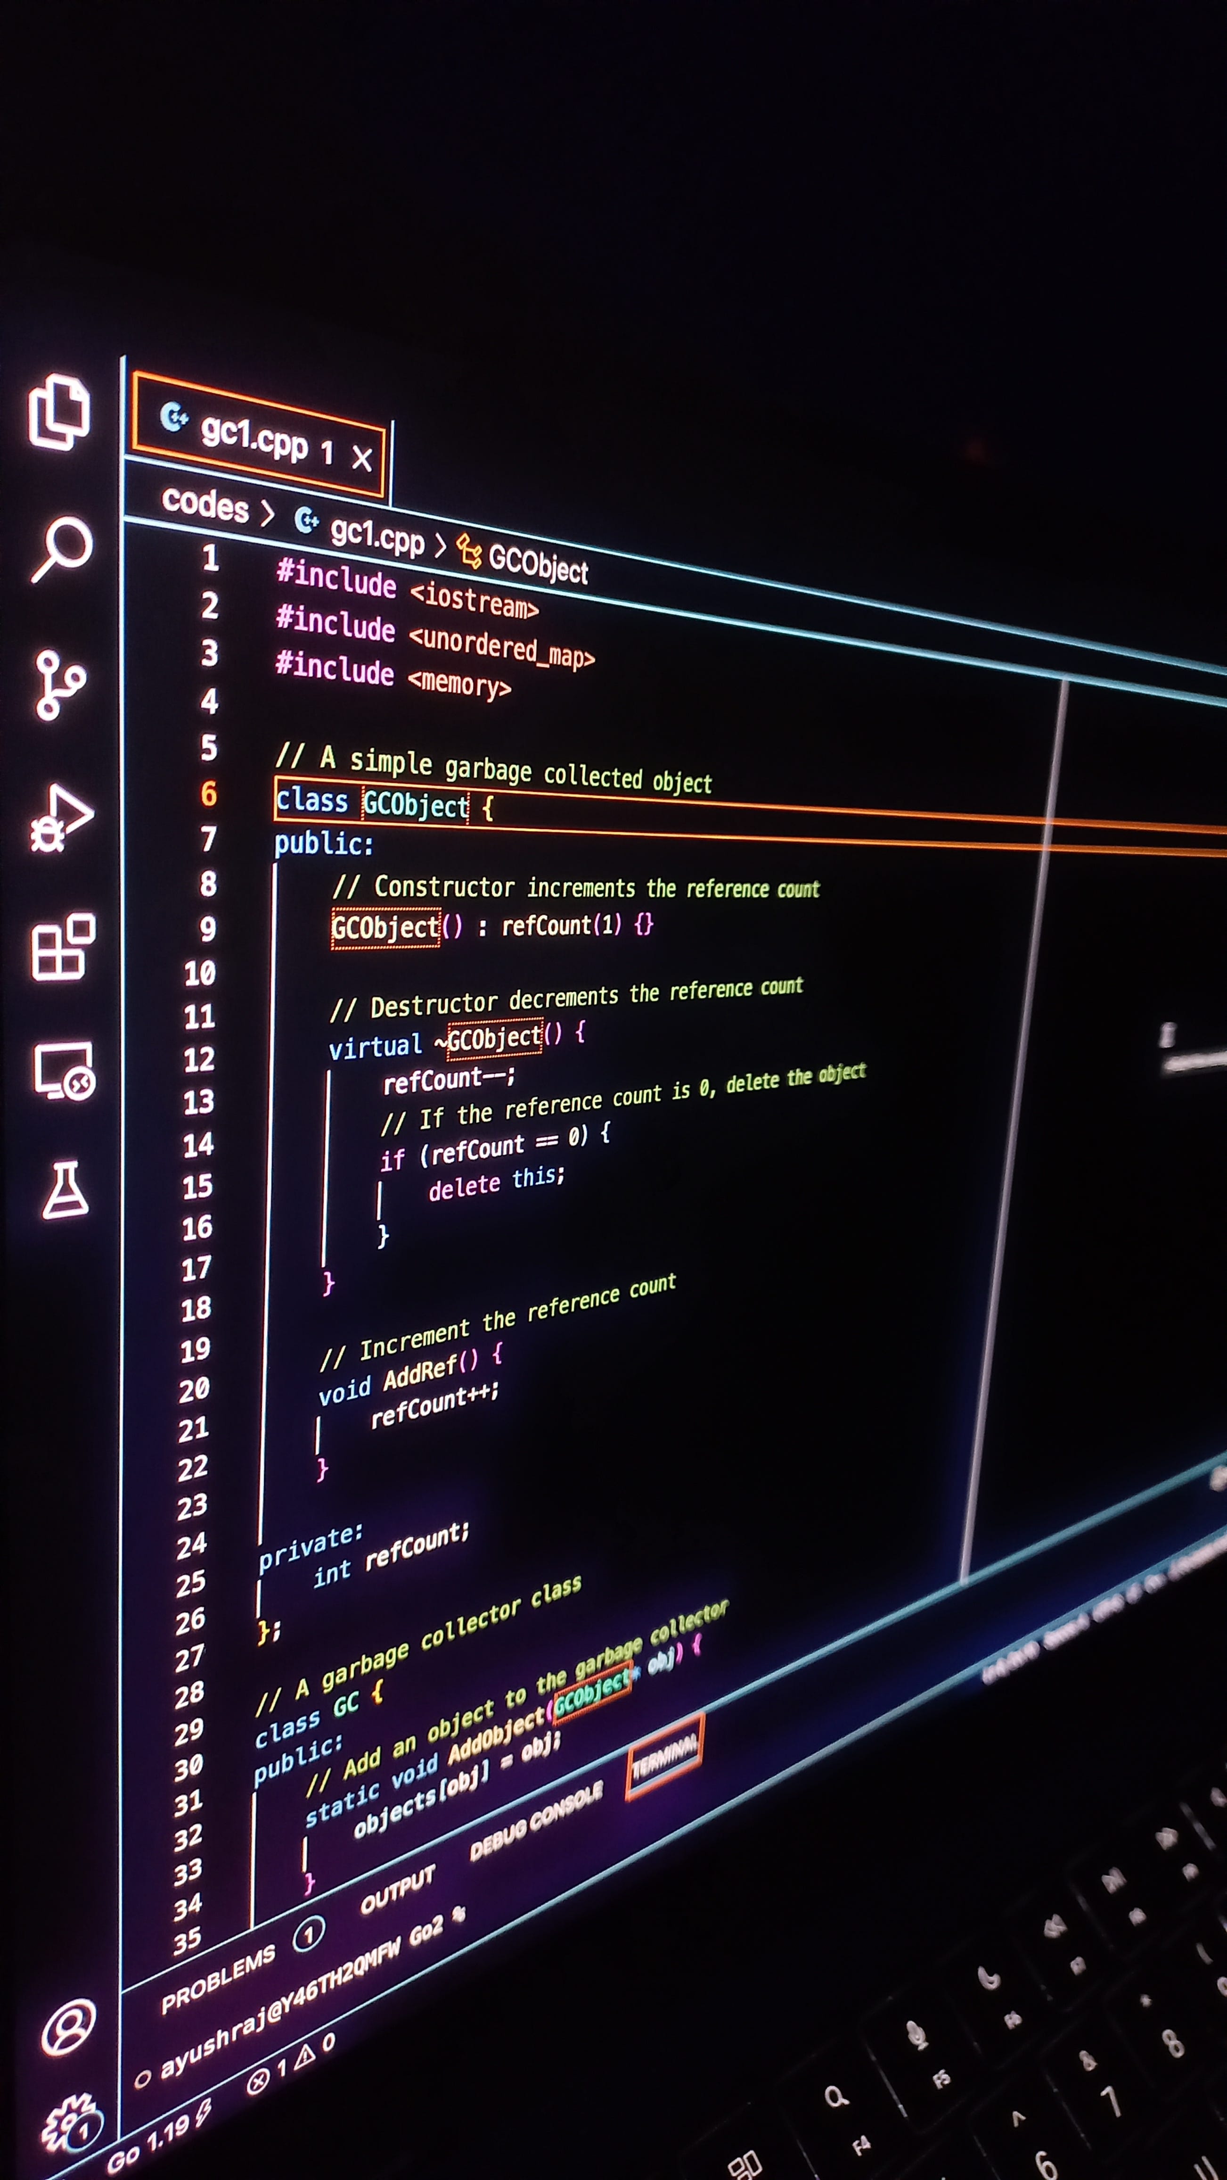The height and width of the screenshot is (2180, 1227).
Task: Switch to the DEBUG CONSOLE tab
Action: [x=536, y=1820]
